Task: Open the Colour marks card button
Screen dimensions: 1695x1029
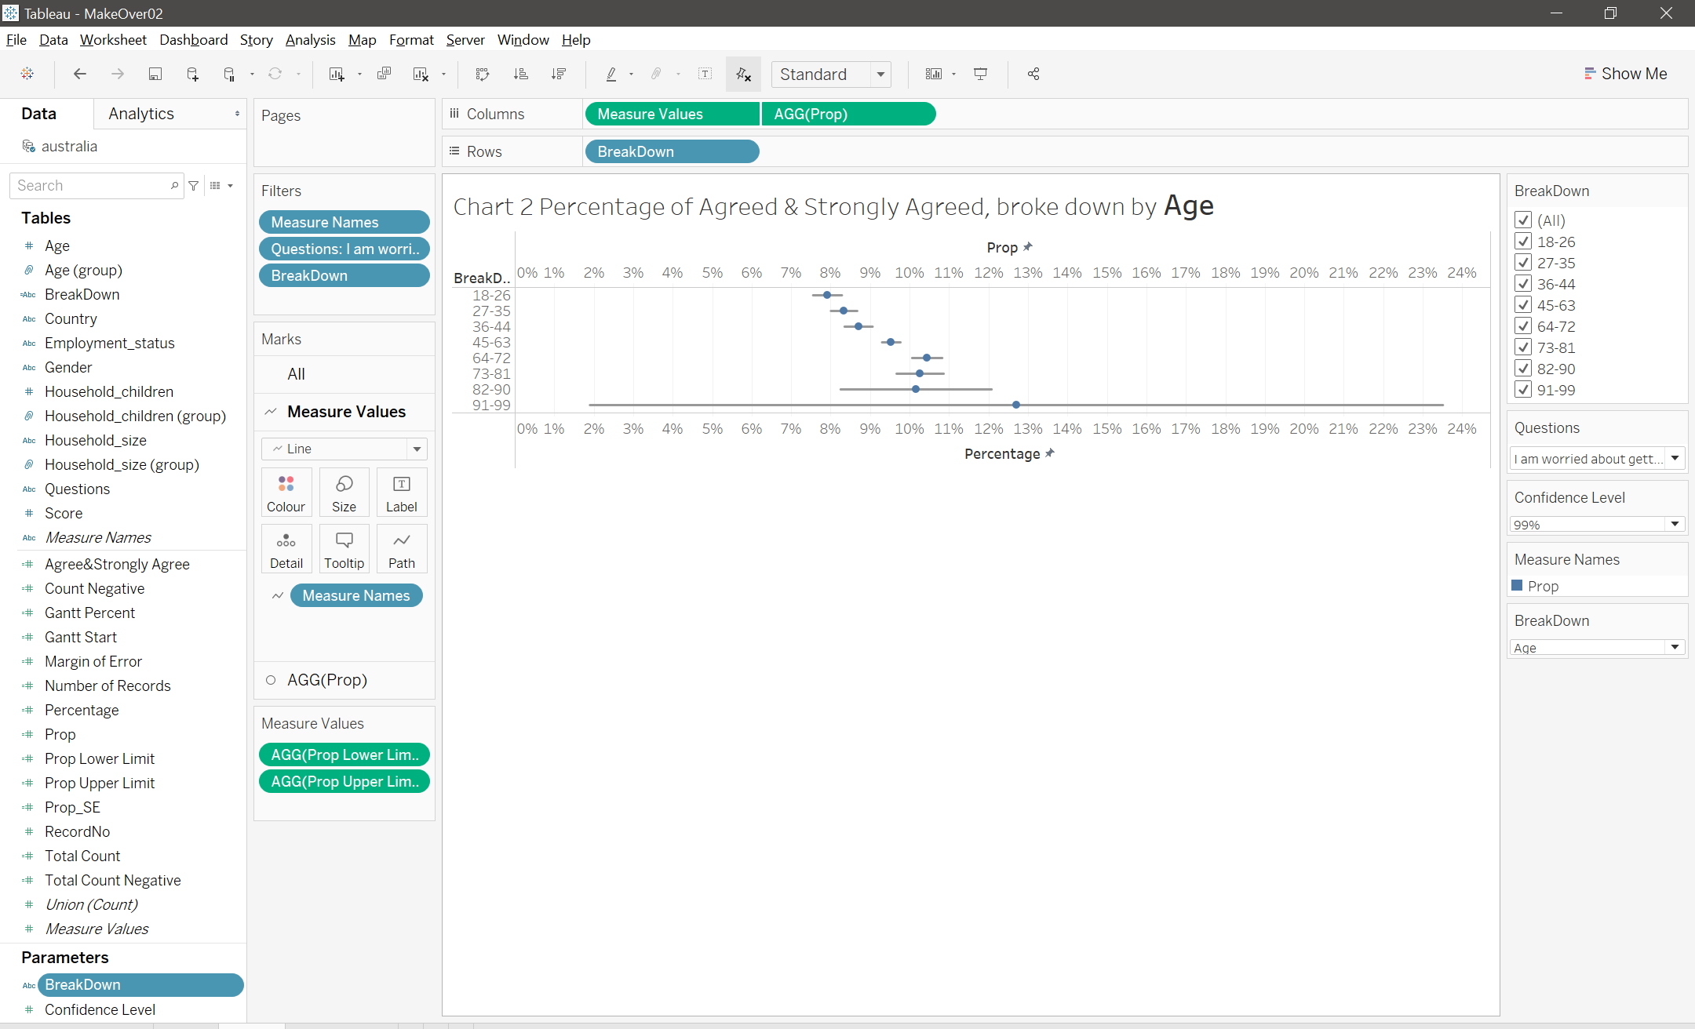Action: [x=286, y=493]
